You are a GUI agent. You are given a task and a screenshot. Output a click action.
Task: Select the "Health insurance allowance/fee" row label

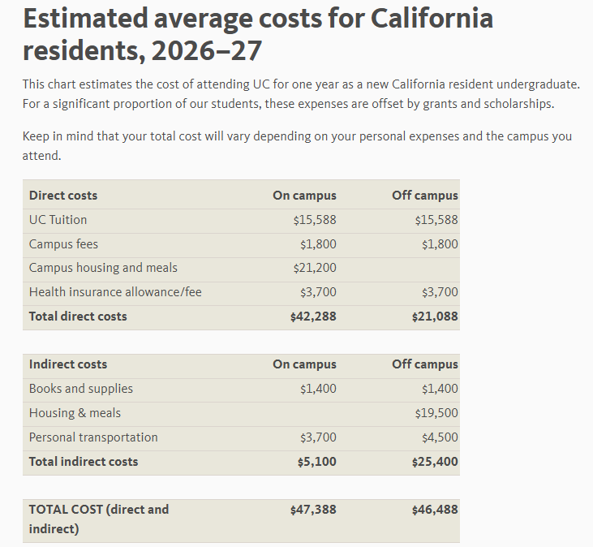tap(115, 292)
